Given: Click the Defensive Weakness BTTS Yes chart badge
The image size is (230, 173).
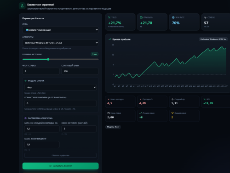Looking at the screenshot, I should (x=213, y=39).
